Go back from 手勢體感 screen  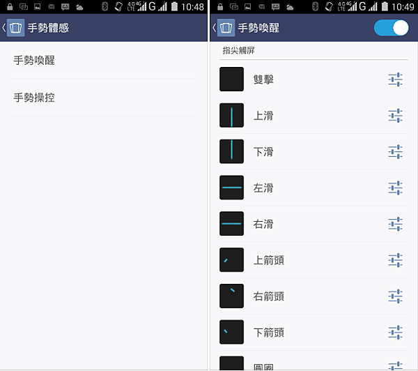pos(4,28)
